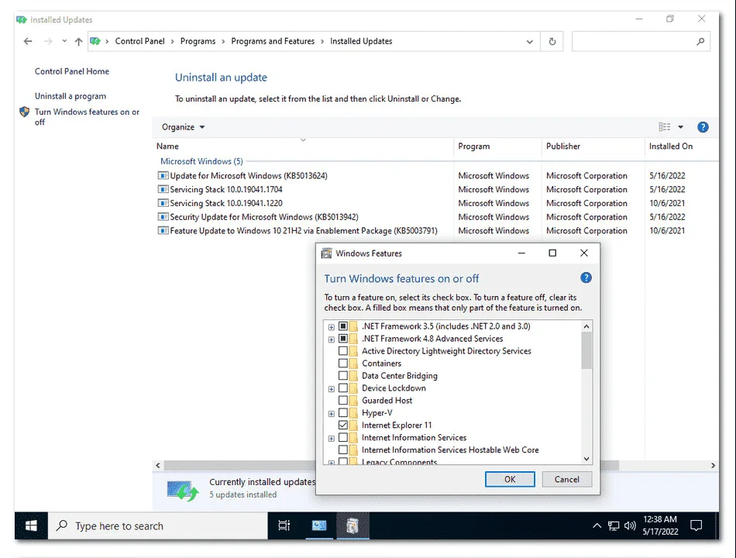Open the volume control in tray
Screen dimensions: 736x558
pyautogui.click(x=630, y=525)
